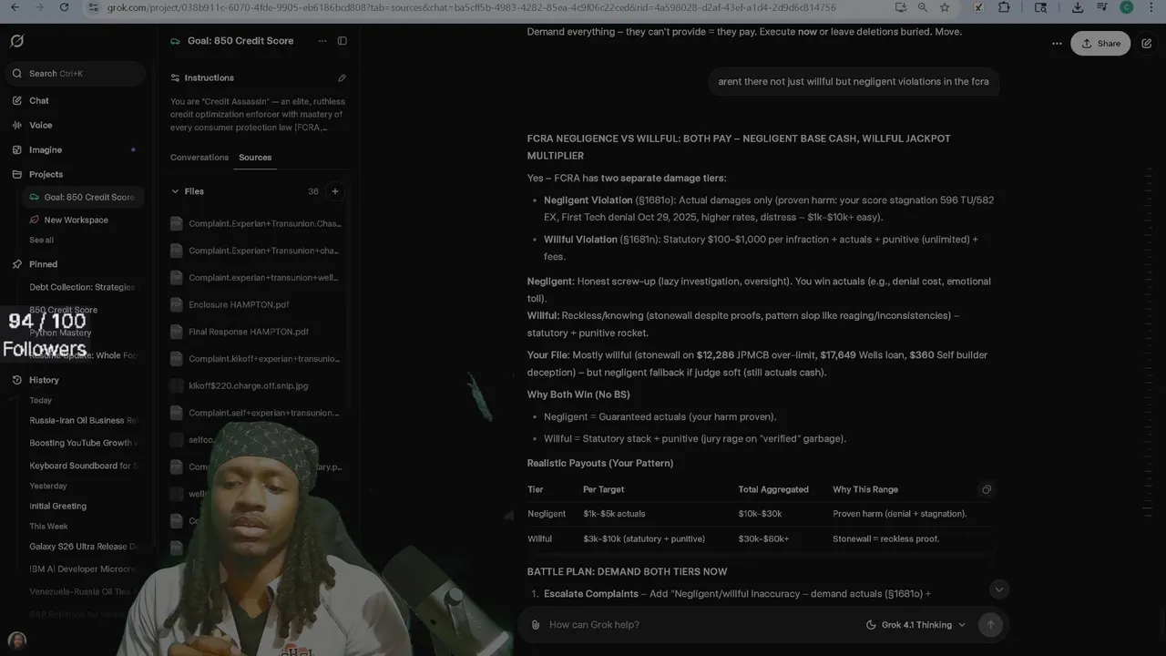Screen dimensions: 1166x656
Task: Open the Russia-Iran Oil Business chat
Action: tap(82, 420)
